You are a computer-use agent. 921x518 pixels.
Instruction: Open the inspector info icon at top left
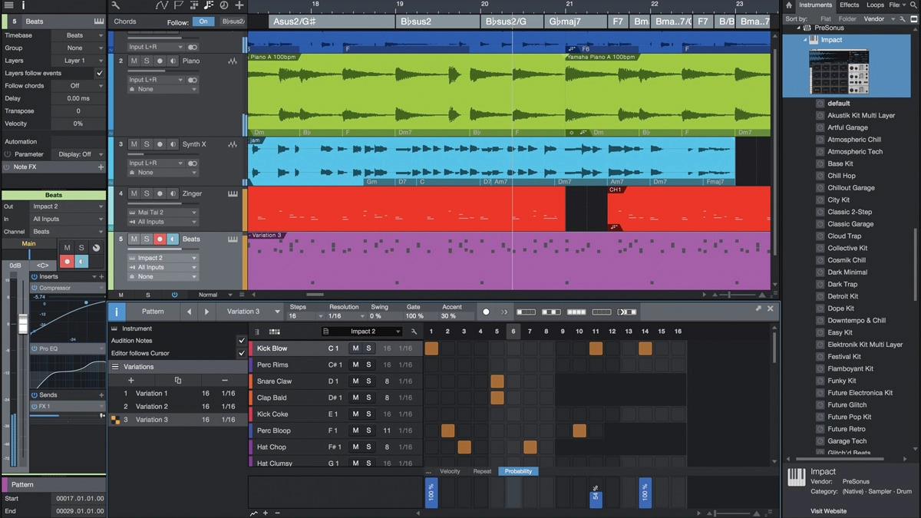point(24,5)
